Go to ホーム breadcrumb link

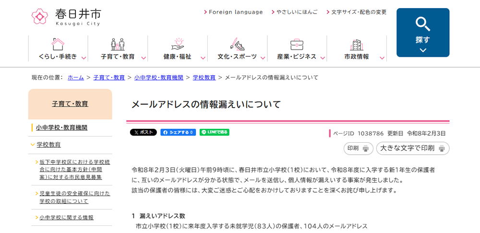click(76, 77)
